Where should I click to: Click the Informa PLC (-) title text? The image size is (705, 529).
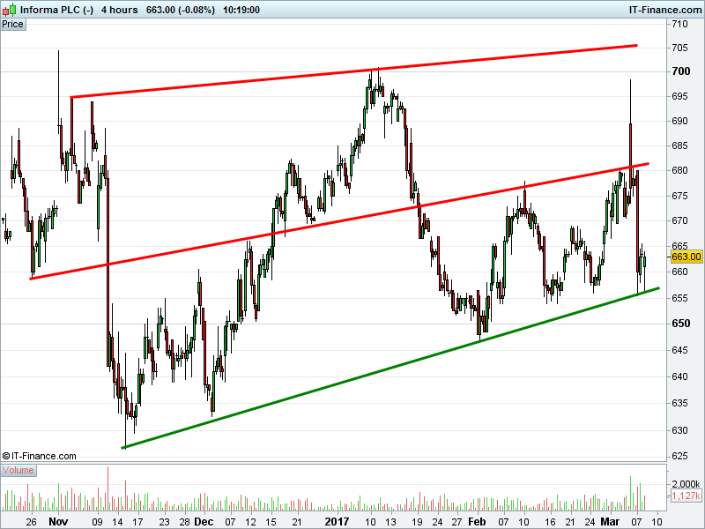pos(56,10)
